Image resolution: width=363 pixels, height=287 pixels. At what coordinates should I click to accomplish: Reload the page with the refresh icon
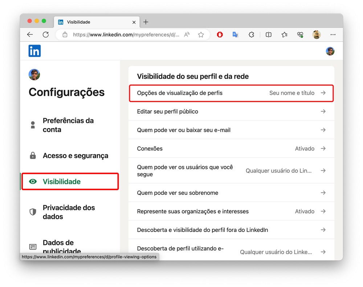[46, 35]
